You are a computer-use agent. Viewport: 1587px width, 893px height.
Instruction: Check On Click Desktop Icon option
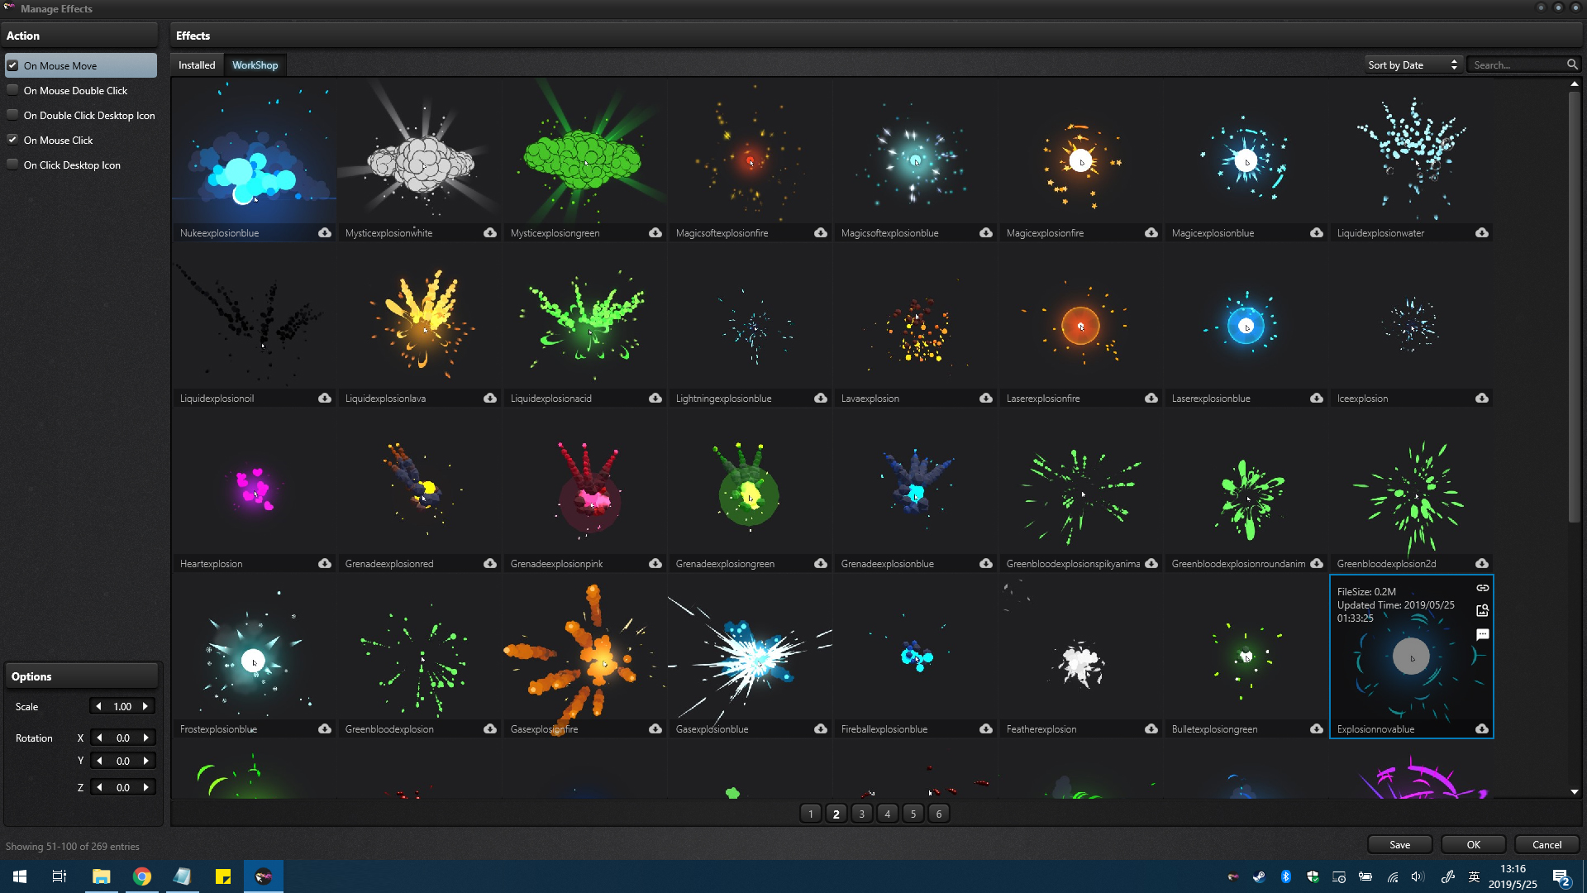(12, 165)
